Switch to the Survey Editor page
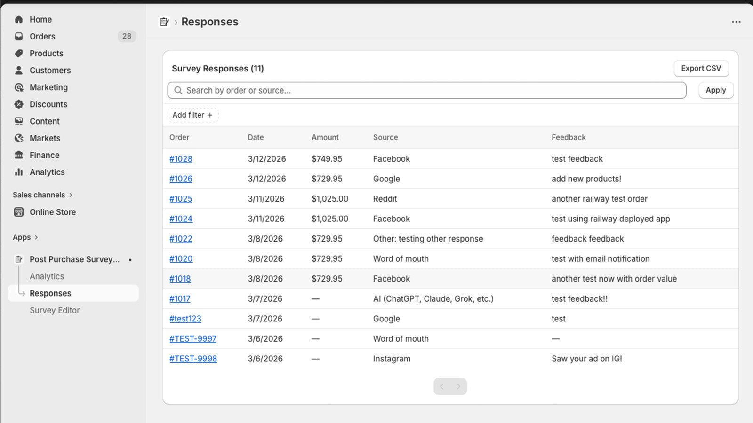Viewport: 753px width, 423px height. tap(55, 310)
